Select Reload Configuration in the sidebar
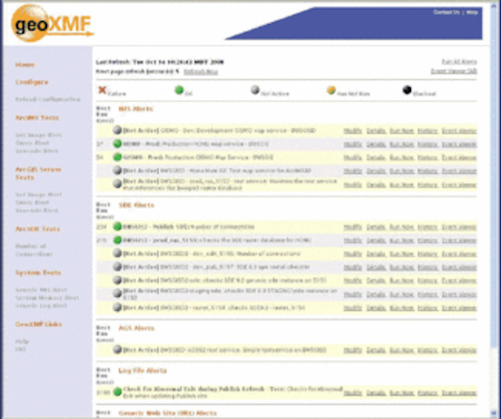 (x=48, y=99)
